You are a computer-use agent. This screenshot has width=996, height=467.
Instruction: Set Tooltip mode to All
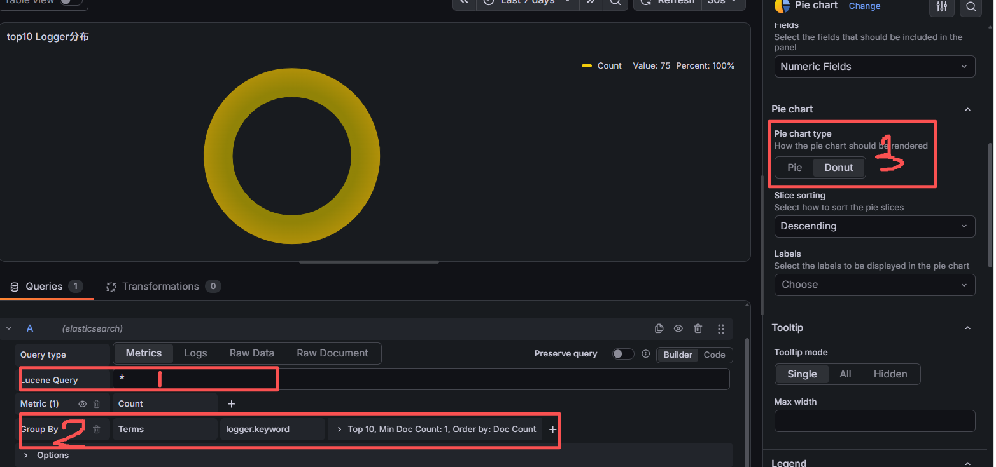pos(845,374)
